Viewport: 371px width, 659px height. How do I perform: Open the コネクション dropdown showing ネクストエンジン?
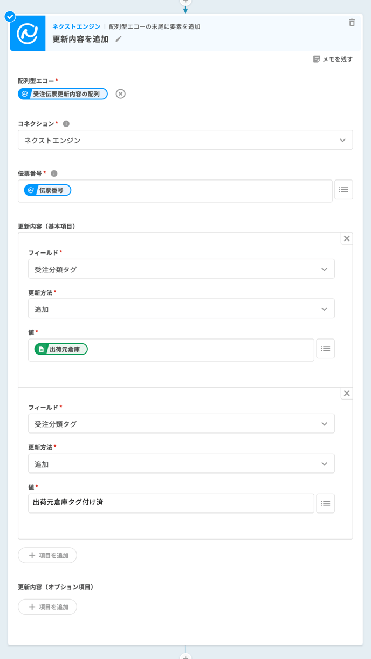coord(185,140)
